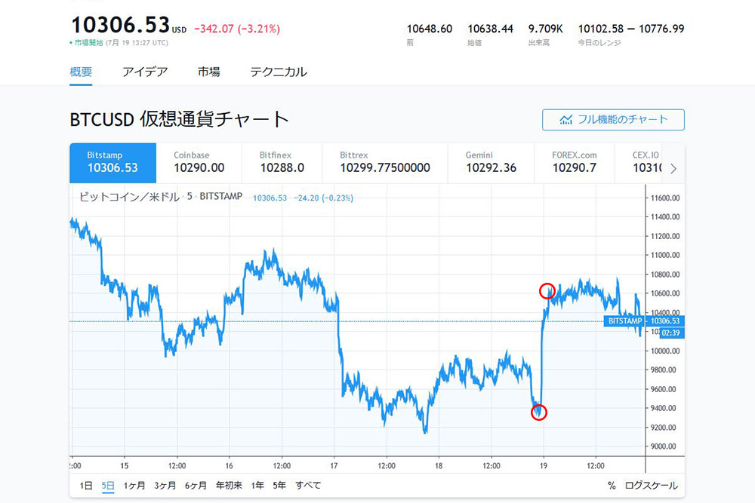Click the chart icon in full chart button
Image resolution: width=755 pixels, height=503 pixels.
point(565,120)
